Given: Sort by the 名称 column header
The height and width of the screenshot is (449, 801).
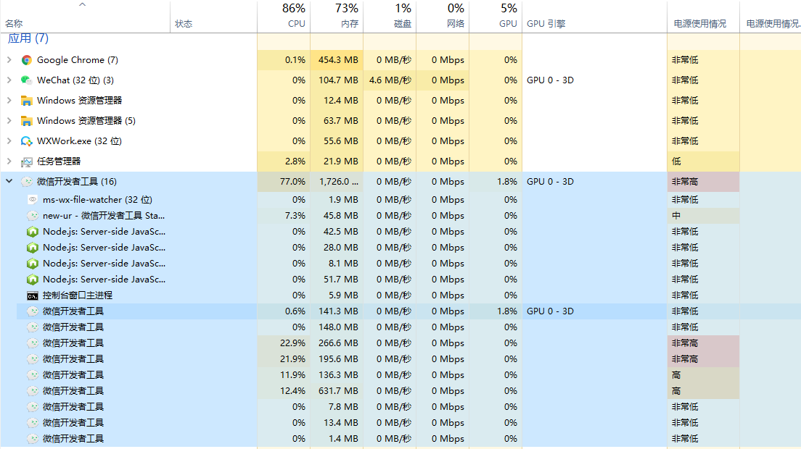Looking at the screenshot, I should [86, 17].
